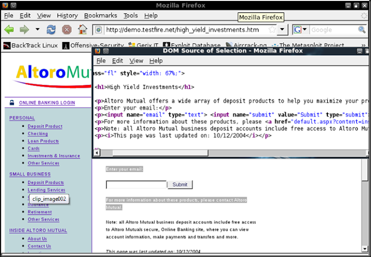Image resolution: width=371 pixels, height=257 pixels.
Task: Open Retirement link
Action: pos(40,212)
